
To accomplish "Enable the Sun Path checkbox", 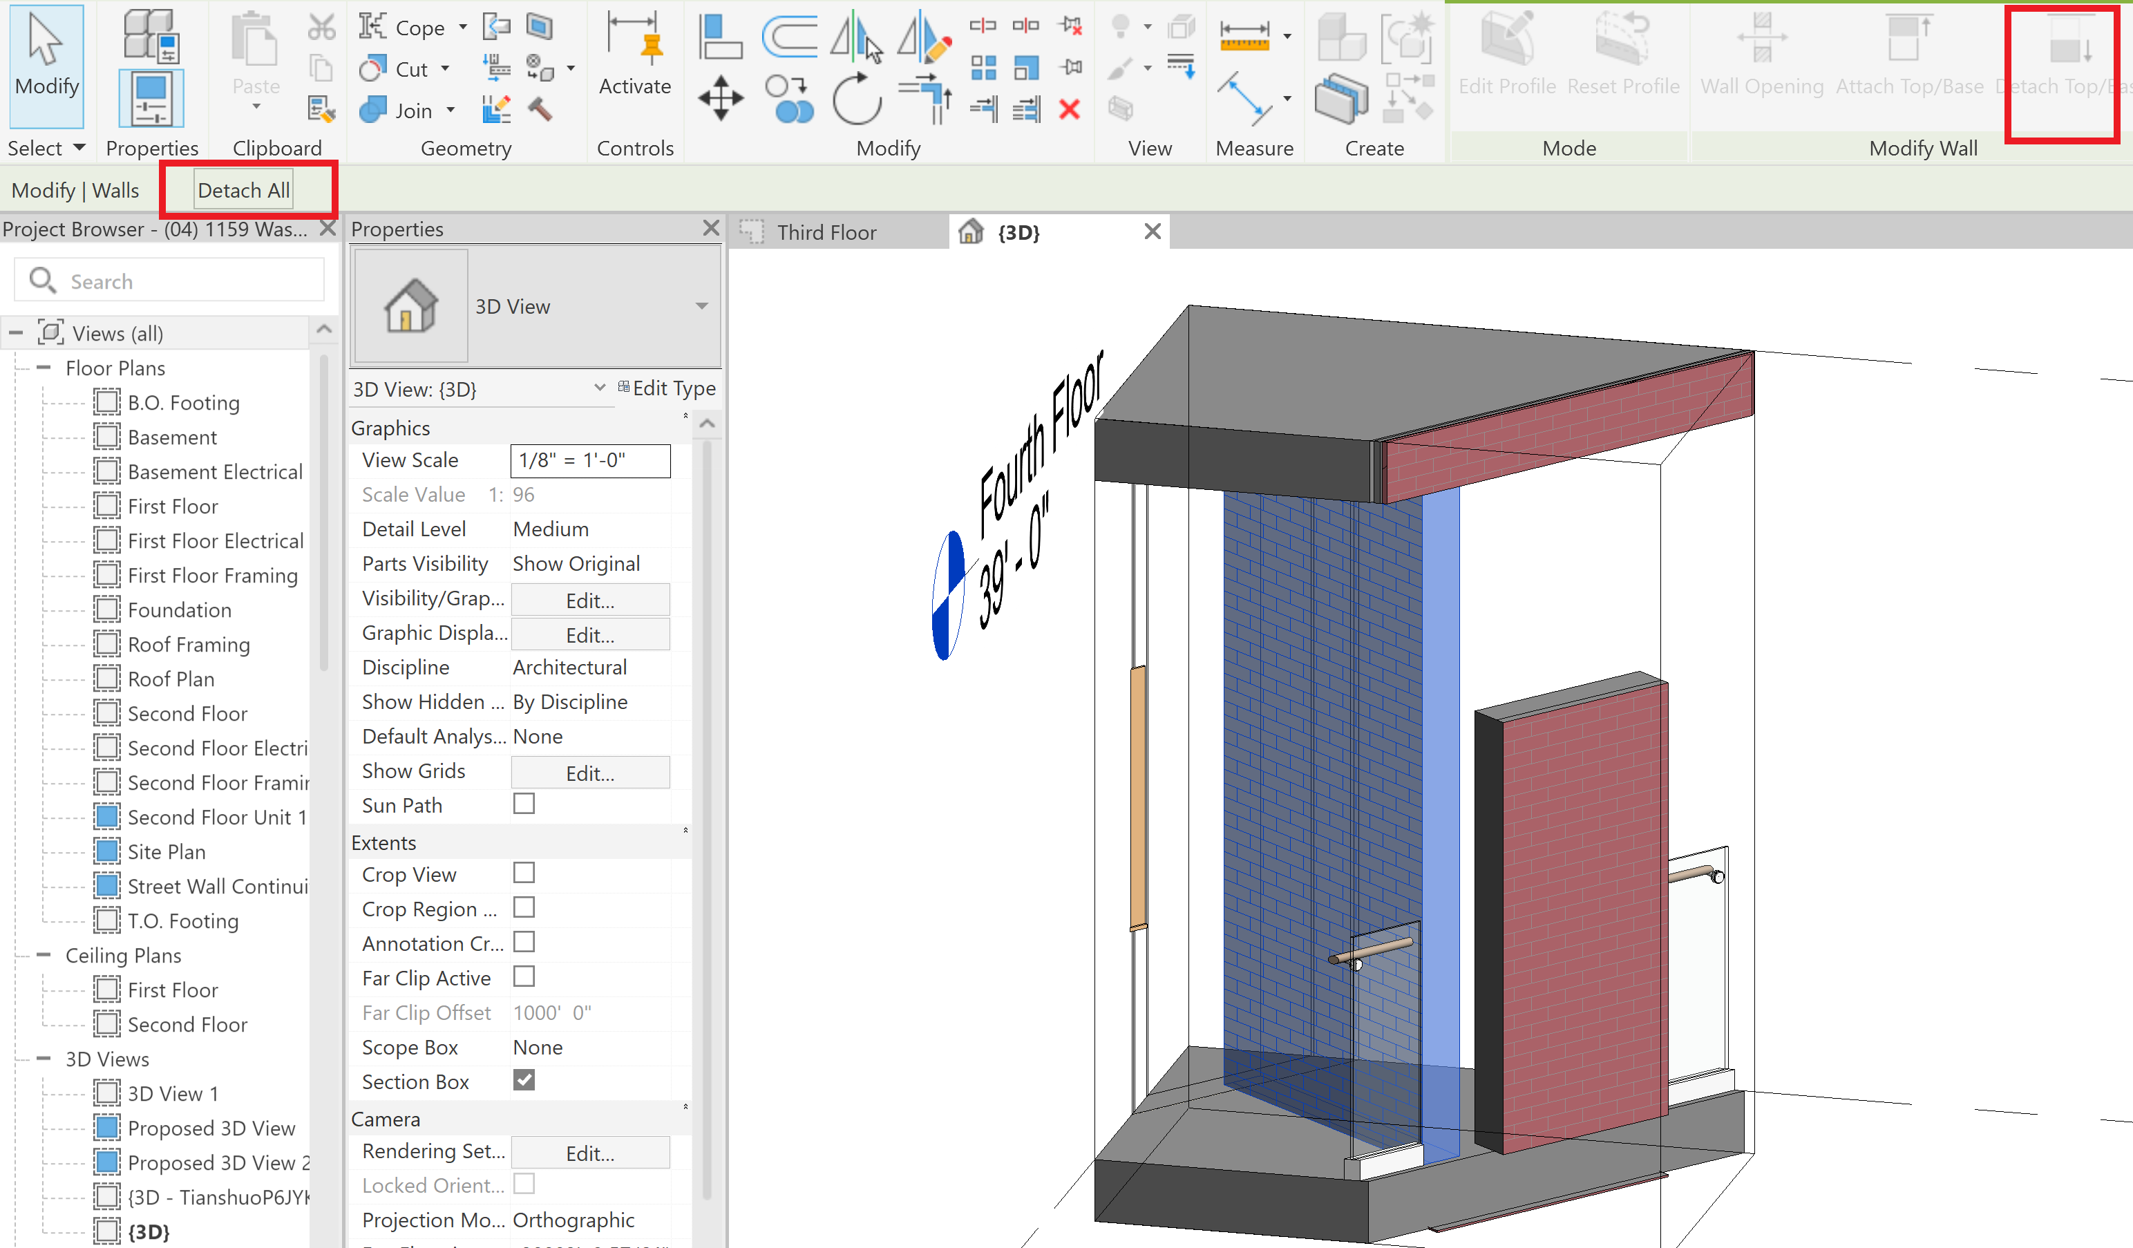I will tap(524, 804).
